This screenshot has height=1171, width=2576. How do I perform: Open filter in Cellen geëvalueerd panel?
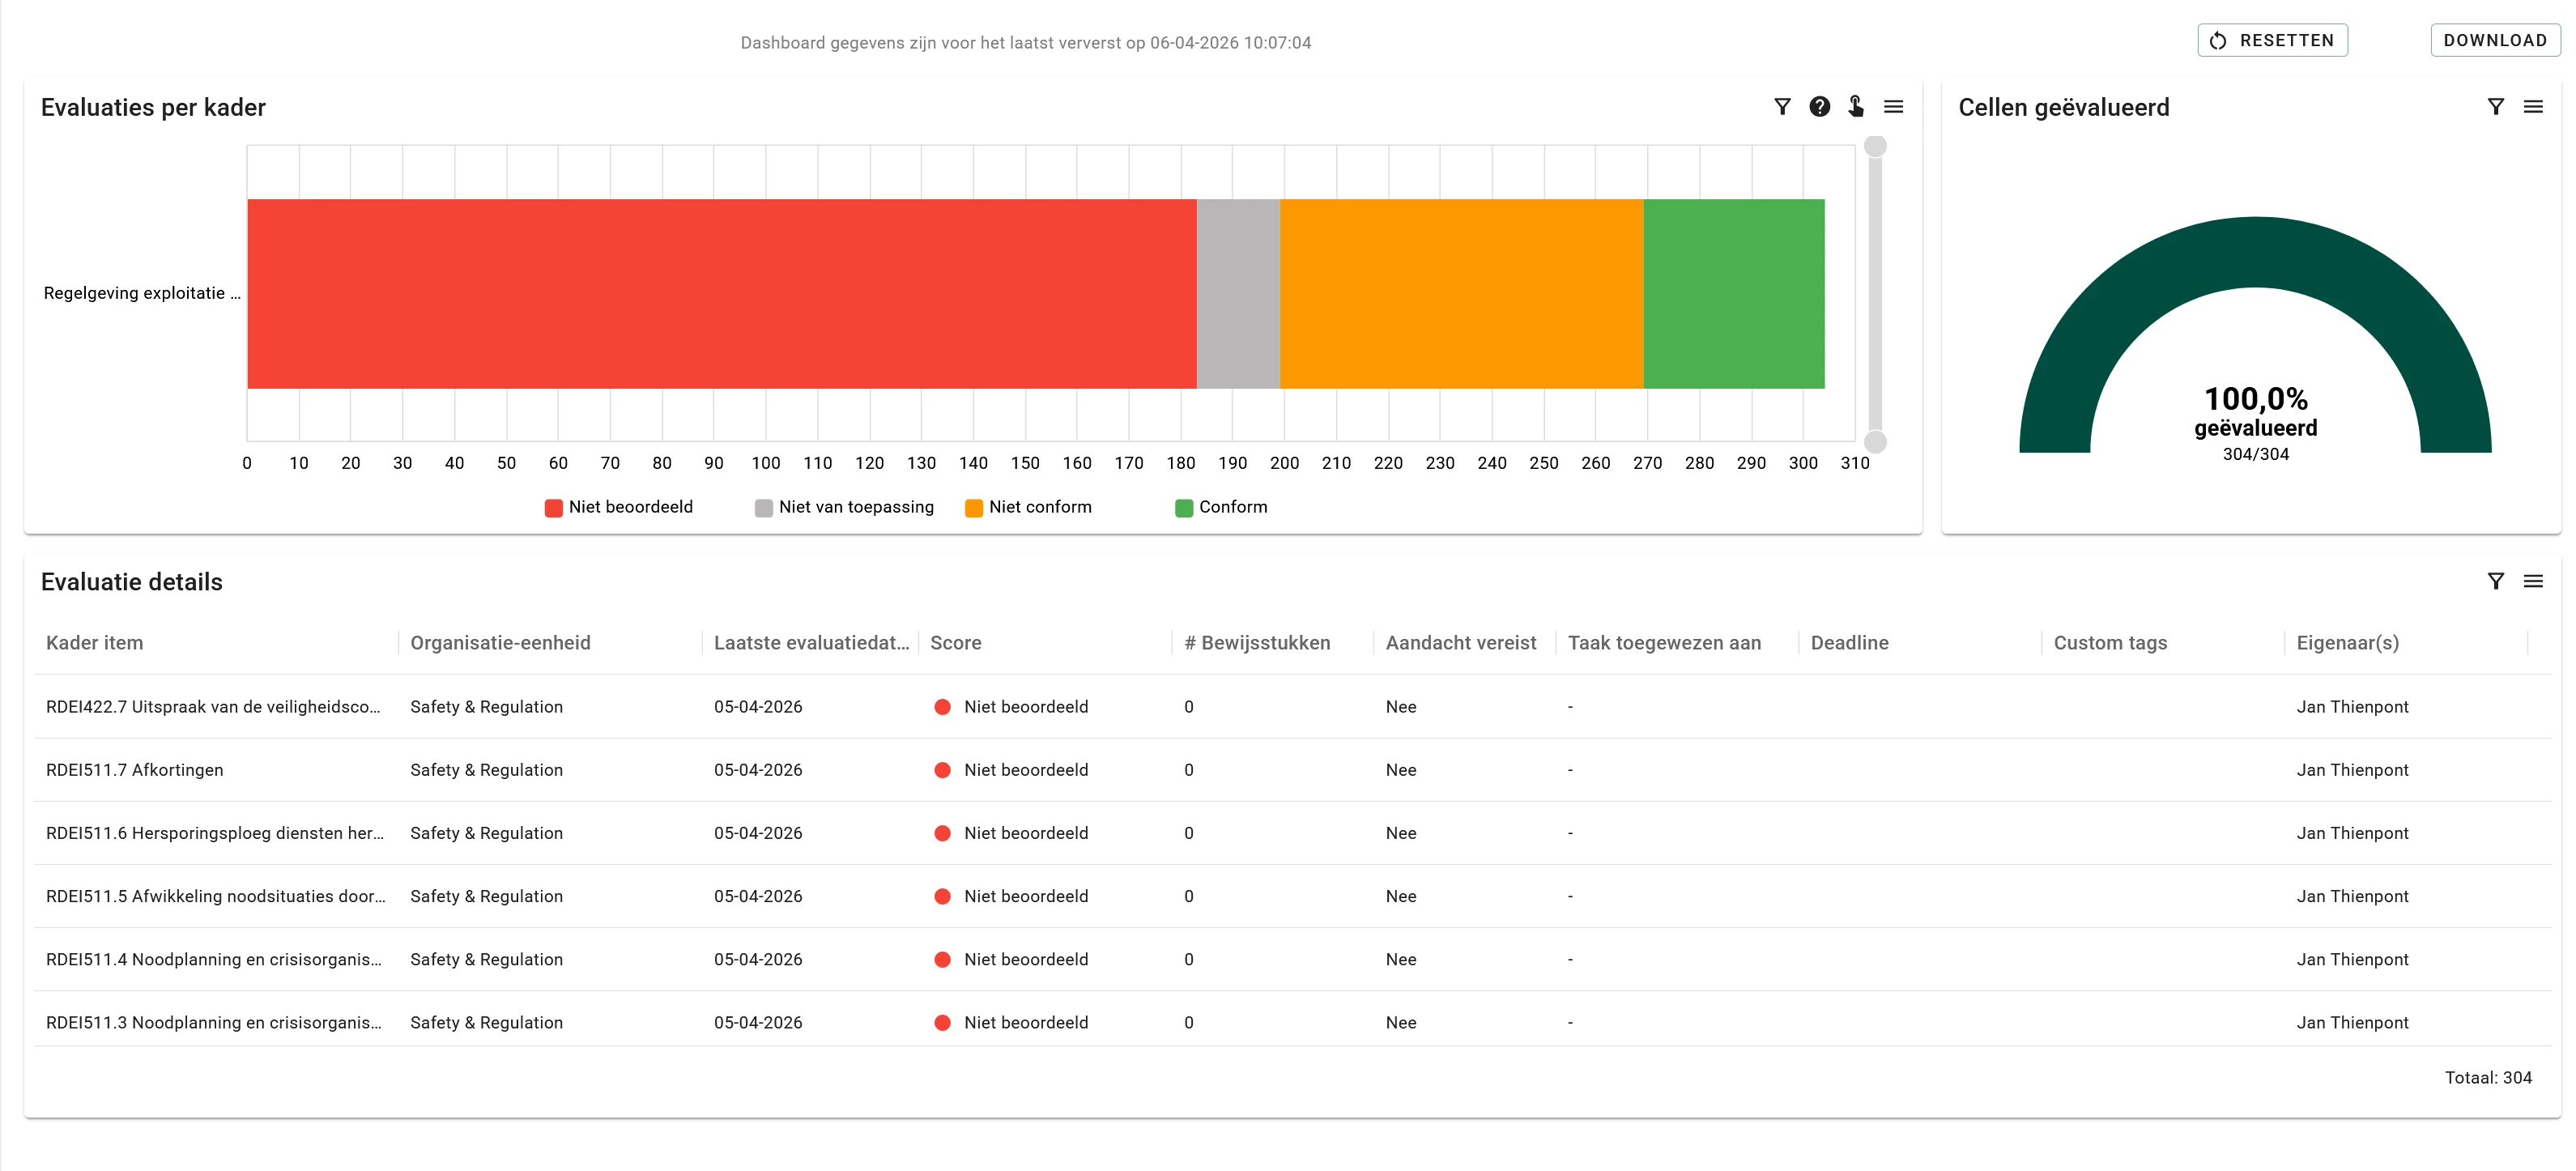point(2495,107)
